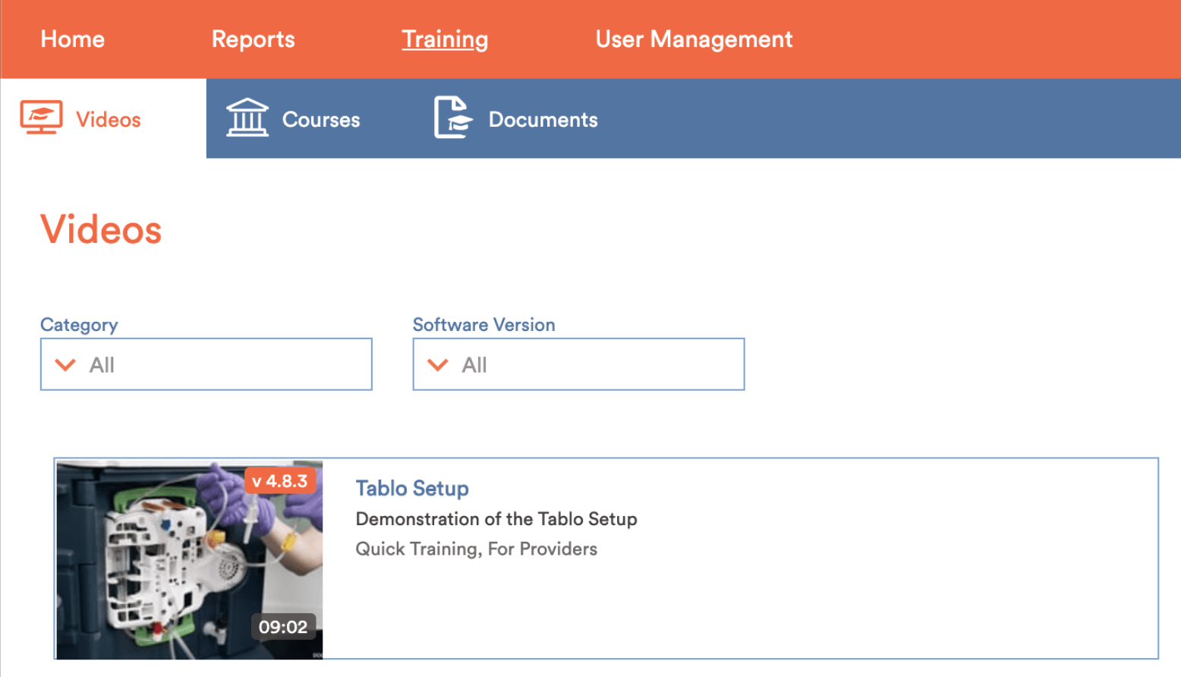
Task: Click the 09:02 duration label
Action: [x=283, y=627]
